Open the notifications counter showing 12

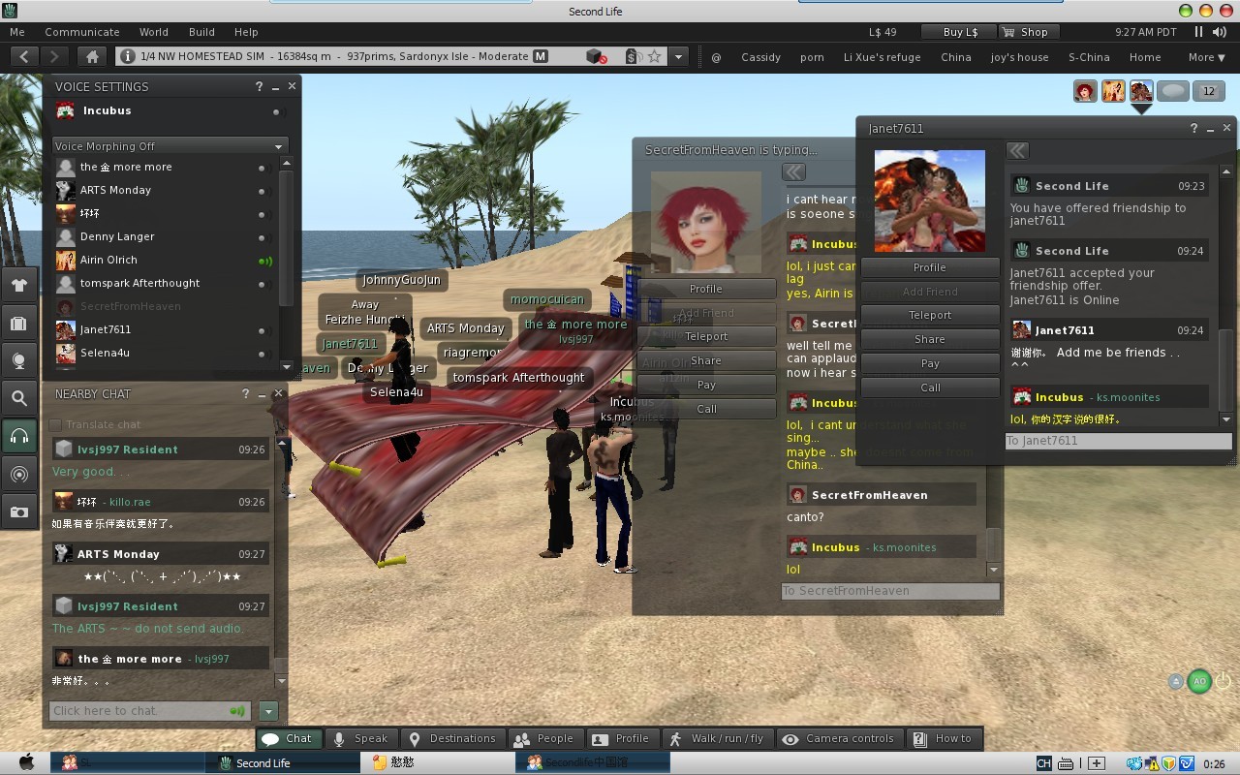pyautogui.click(x=1208, y=91)
